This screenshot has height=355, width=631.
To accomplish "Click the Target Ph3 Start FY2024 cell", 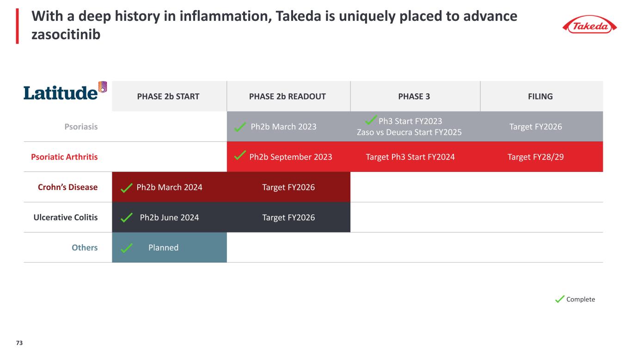I will tap(410, 157).
